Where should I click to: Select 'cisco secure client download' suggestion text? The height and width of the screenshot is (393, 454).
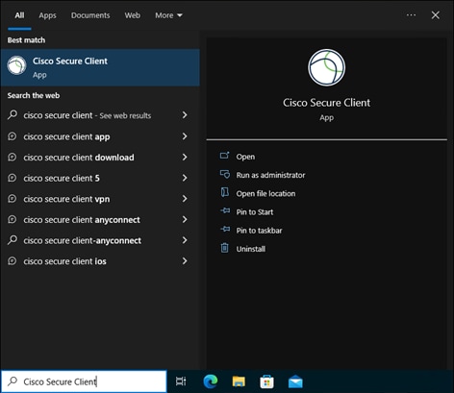(79, 158)
